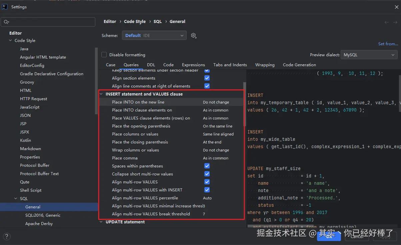The image size is (401, 245).
Task: Click the scheme settings gear icon
Action: click(x=193, y=35)
